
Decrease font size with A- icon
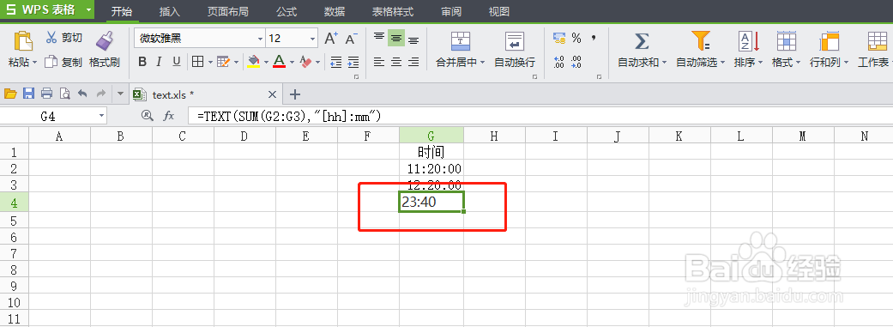pos(351,39)
